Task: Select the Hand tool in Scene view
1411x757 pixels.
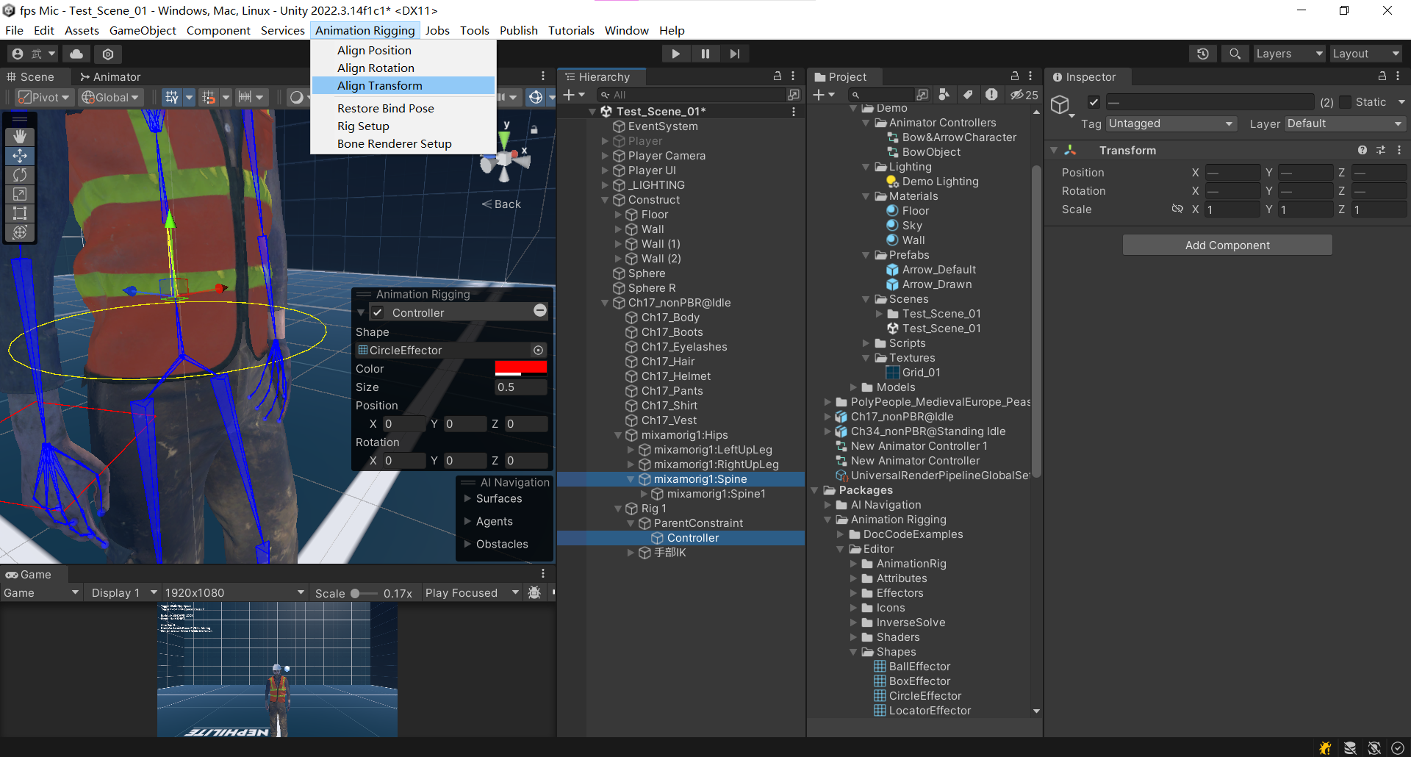Action: coord(20,136)
